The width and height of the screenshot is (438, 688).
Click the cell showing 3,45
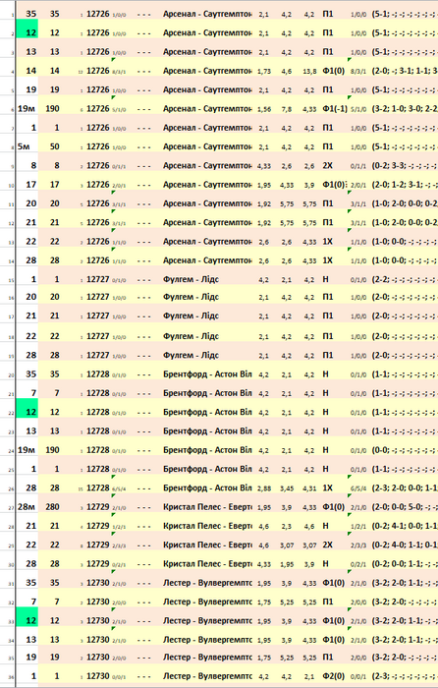tap(287, 488)
